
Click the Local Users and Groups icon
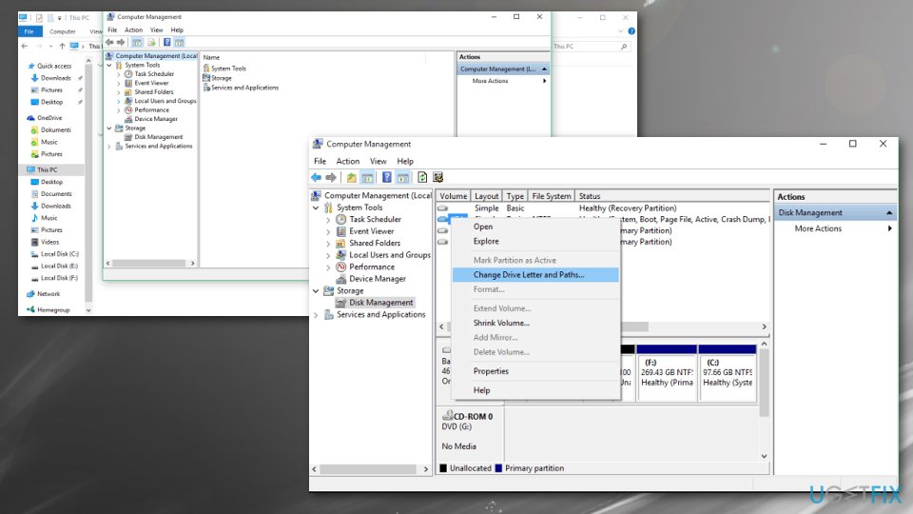[341, 255]
